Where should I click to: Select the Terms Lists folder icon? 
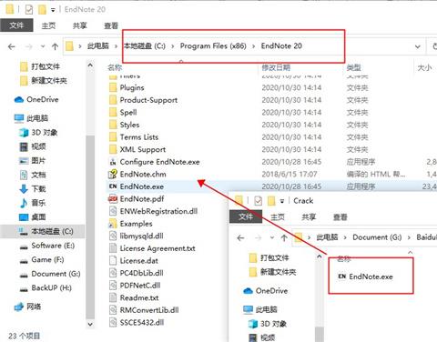113,137
